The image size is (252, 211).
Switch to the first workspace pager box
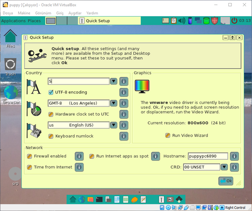click(51, 21)
